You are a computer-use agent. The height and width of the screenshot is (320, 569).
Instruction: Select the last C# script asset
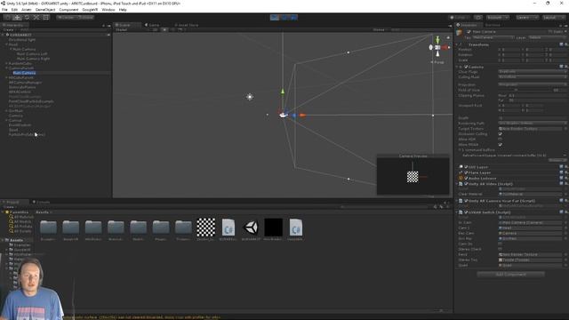pyautogui.click(x=296, y=228)
